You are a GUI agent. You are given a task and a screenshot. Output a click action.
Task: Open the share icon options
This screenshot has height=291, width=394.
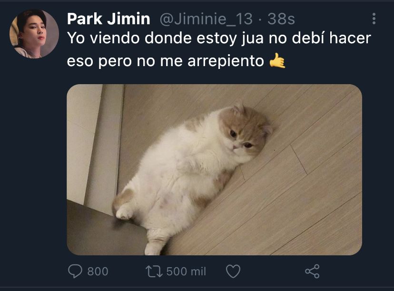(312, 271)
